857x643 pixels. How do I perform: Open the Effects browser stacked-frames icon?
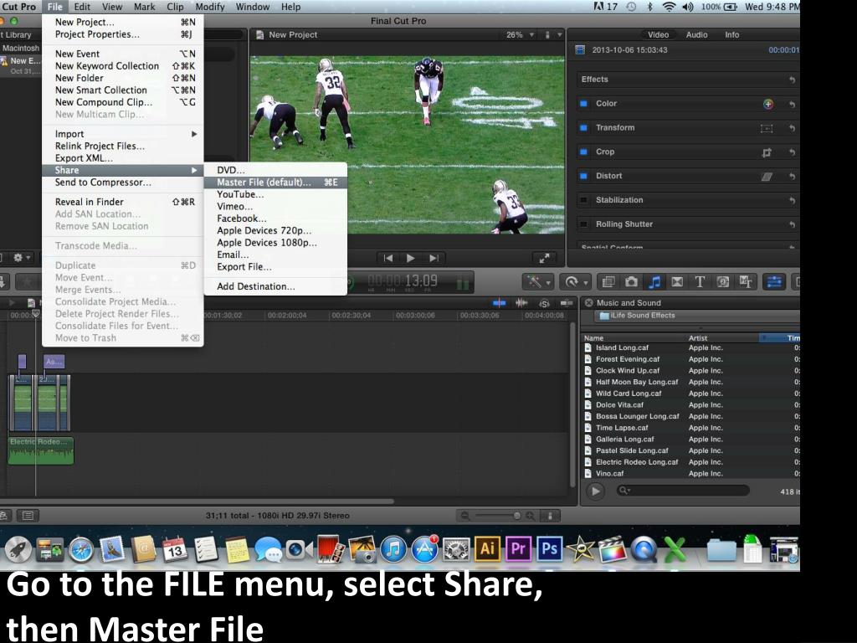click(608, 281)
